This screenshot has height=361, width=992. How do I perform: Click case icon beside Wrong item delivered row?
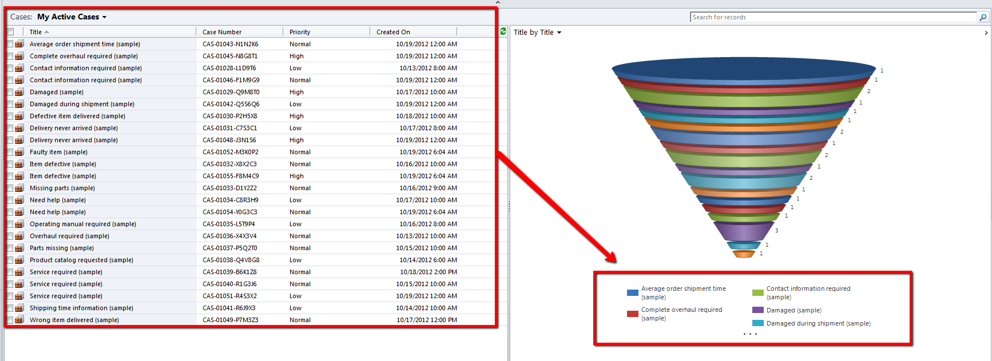coord(19,320)
